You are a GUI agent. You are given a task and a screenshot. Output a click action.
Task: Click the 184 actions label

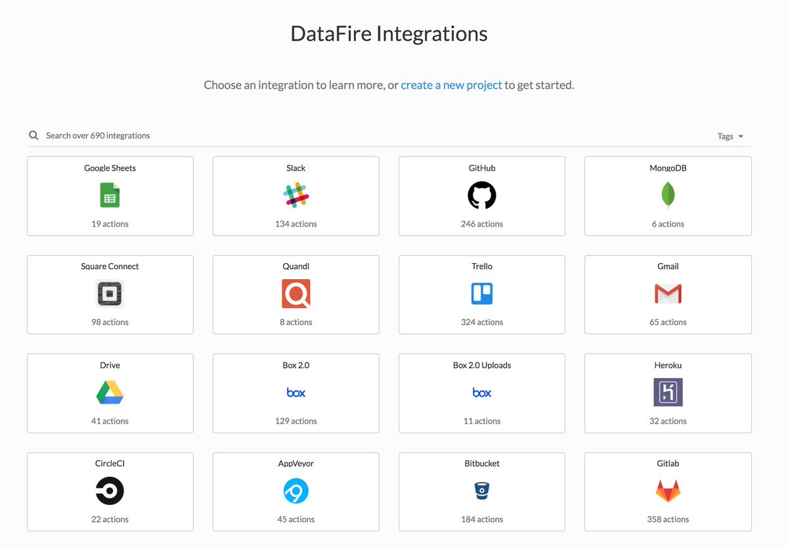coord(482,519)
